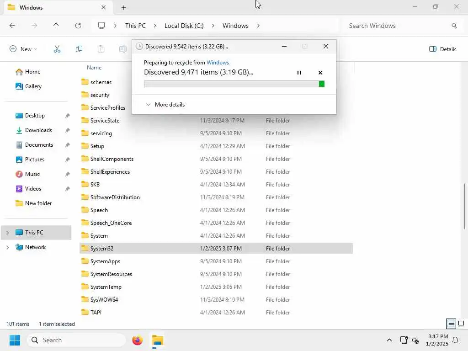Close the Windows tab

[x=104, y=7]
